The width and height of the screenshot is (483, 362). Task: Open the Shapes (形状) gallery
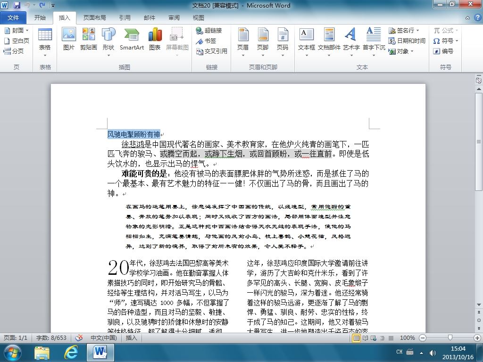pyautogui.click(x=108, y=42)
